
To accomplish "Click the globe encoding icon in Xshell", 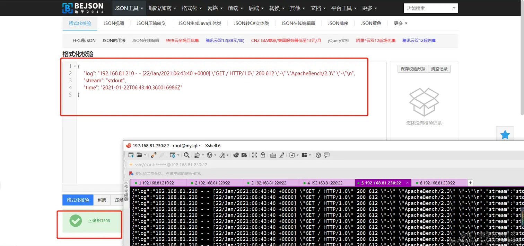I will point(210,155).
